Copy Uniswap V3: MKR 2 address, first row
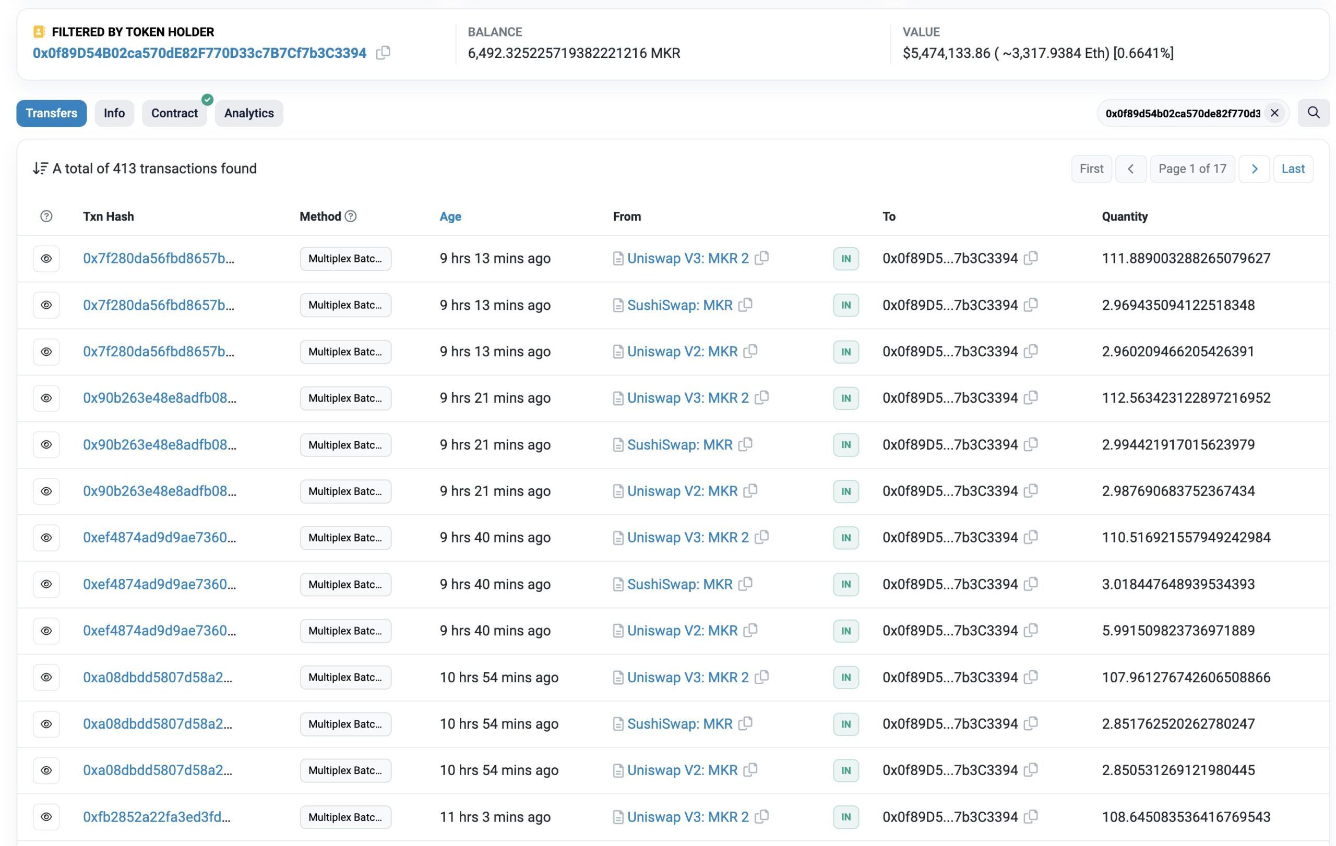The image size is (1336, 846). (x=762, y=258)
